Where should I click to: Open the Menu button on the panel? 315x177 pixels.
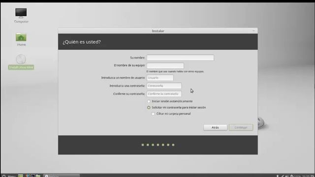click(9, 176)
